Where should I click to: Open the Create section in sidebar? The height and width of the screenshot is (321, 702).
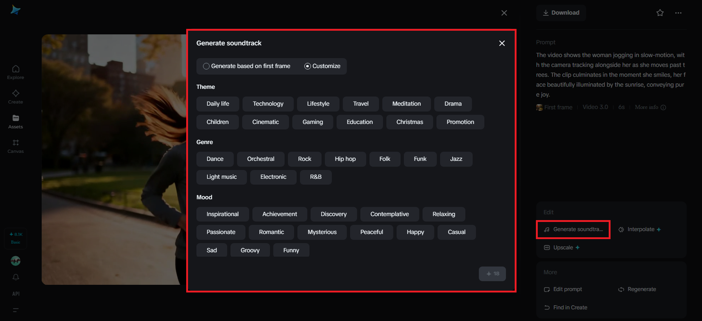point(15,97)
